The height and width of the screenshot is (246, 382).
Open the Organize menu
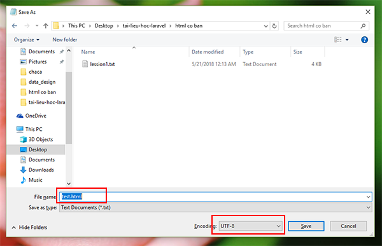click(27, 39)
